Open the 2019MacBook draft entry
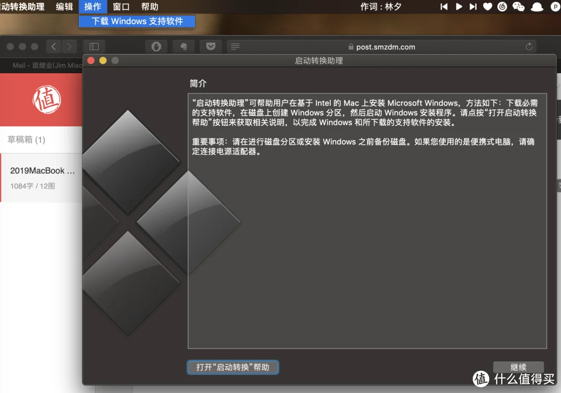Viewport: 561px width, 393px height. click(42, 177)
